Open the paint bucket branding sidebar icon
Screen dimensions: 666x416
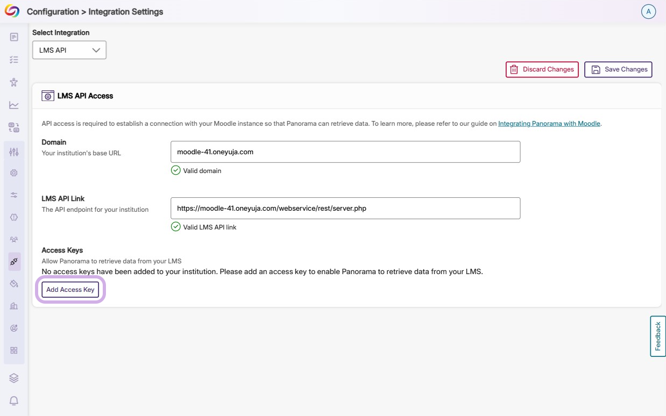(14, 284)
